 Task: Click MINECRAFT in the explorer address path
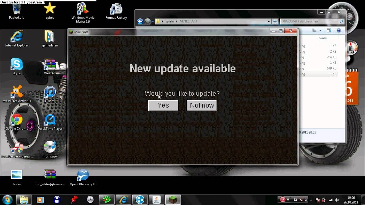coord(188,21)
